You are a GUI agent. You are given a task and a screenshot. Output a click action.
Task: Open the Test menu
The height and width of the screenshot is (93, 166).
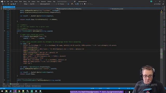click(x=29, y=2)
